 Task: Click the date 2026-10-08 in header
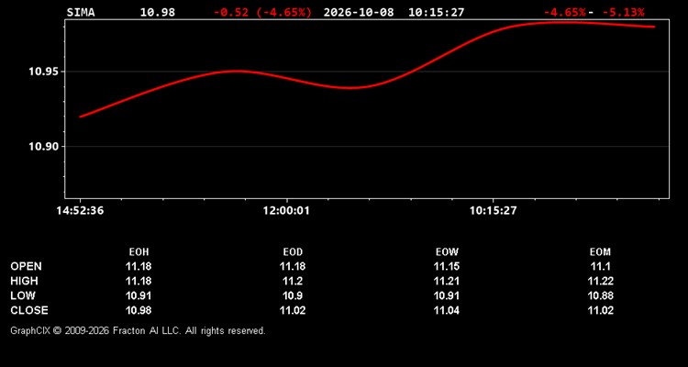[359, 12]
